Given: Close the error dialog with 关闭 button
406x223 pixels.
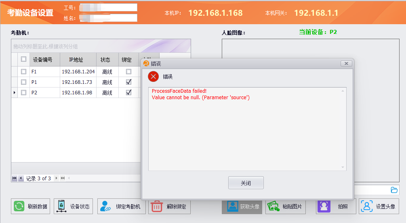Looking at the screenshot, I should (x=246, y=183).
